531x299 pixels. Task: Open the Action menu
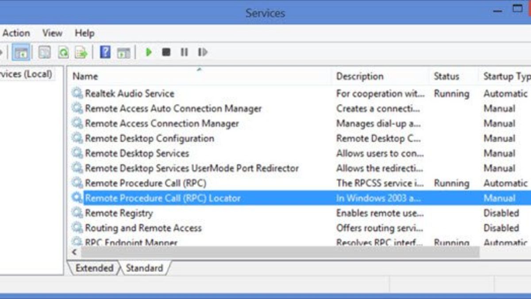coord(16,33)
